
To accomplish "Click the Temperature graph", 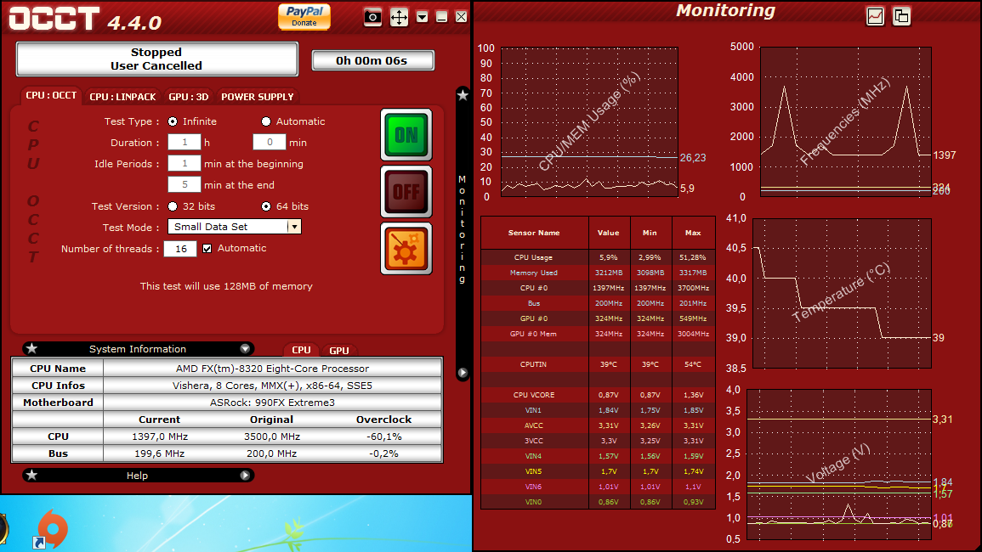I will (842, 293).
